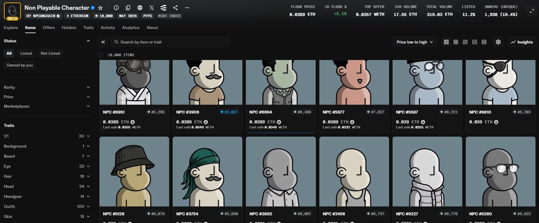Click the collection avatar logo

point(12,11)
